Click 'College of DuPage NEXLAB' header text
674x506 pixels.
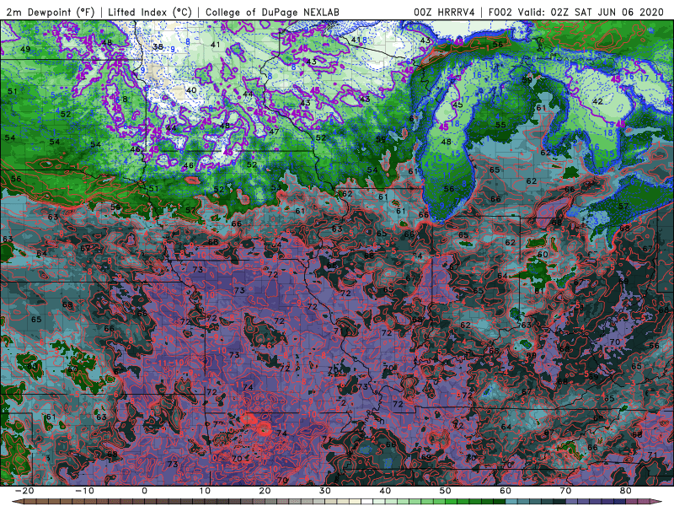pos(272,12)
